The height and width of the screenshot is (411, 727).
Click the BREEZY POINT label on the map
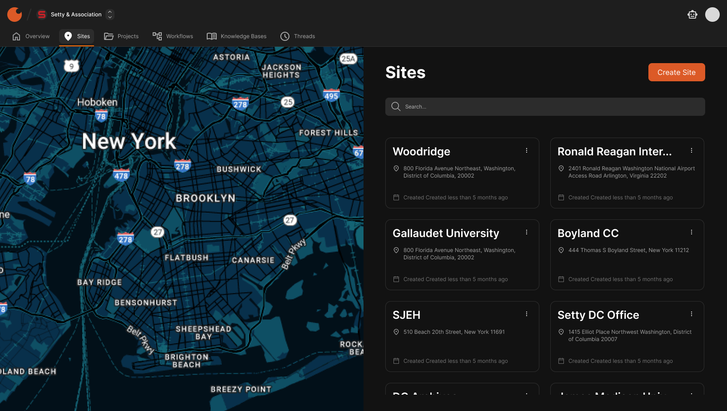tap(241, 389)
